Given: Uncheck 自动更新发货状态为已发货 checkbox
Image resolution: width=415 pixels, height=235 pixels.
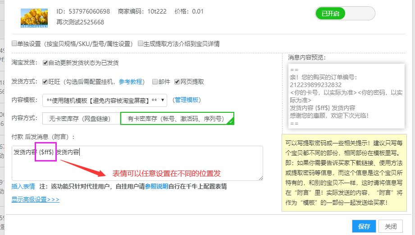Looking at the screenshot, I should (x=46, y=63).
